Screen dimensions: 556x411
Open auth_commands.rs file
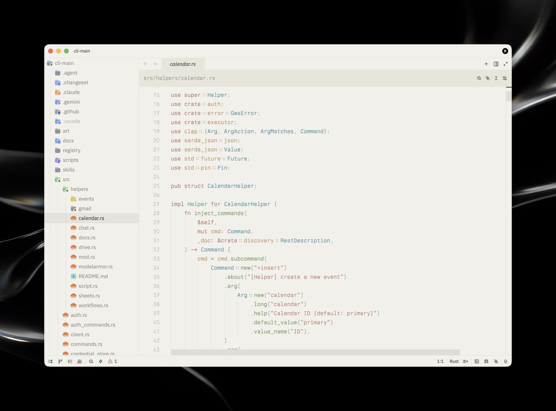point(92,325)
